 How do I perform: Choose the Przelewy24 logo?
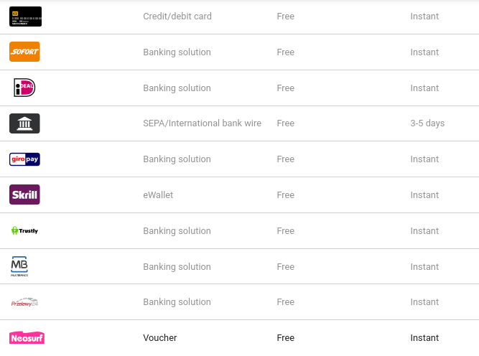tap(24, 302)
